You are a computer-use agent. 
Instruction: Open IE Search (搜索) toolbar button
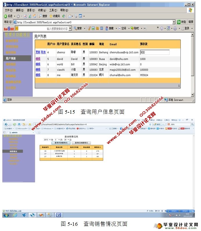click(43, 16)
